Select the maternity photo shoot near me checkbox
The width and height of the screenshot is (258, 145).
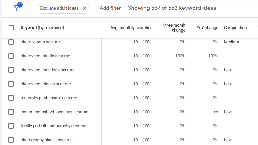[x=11, y=98]
